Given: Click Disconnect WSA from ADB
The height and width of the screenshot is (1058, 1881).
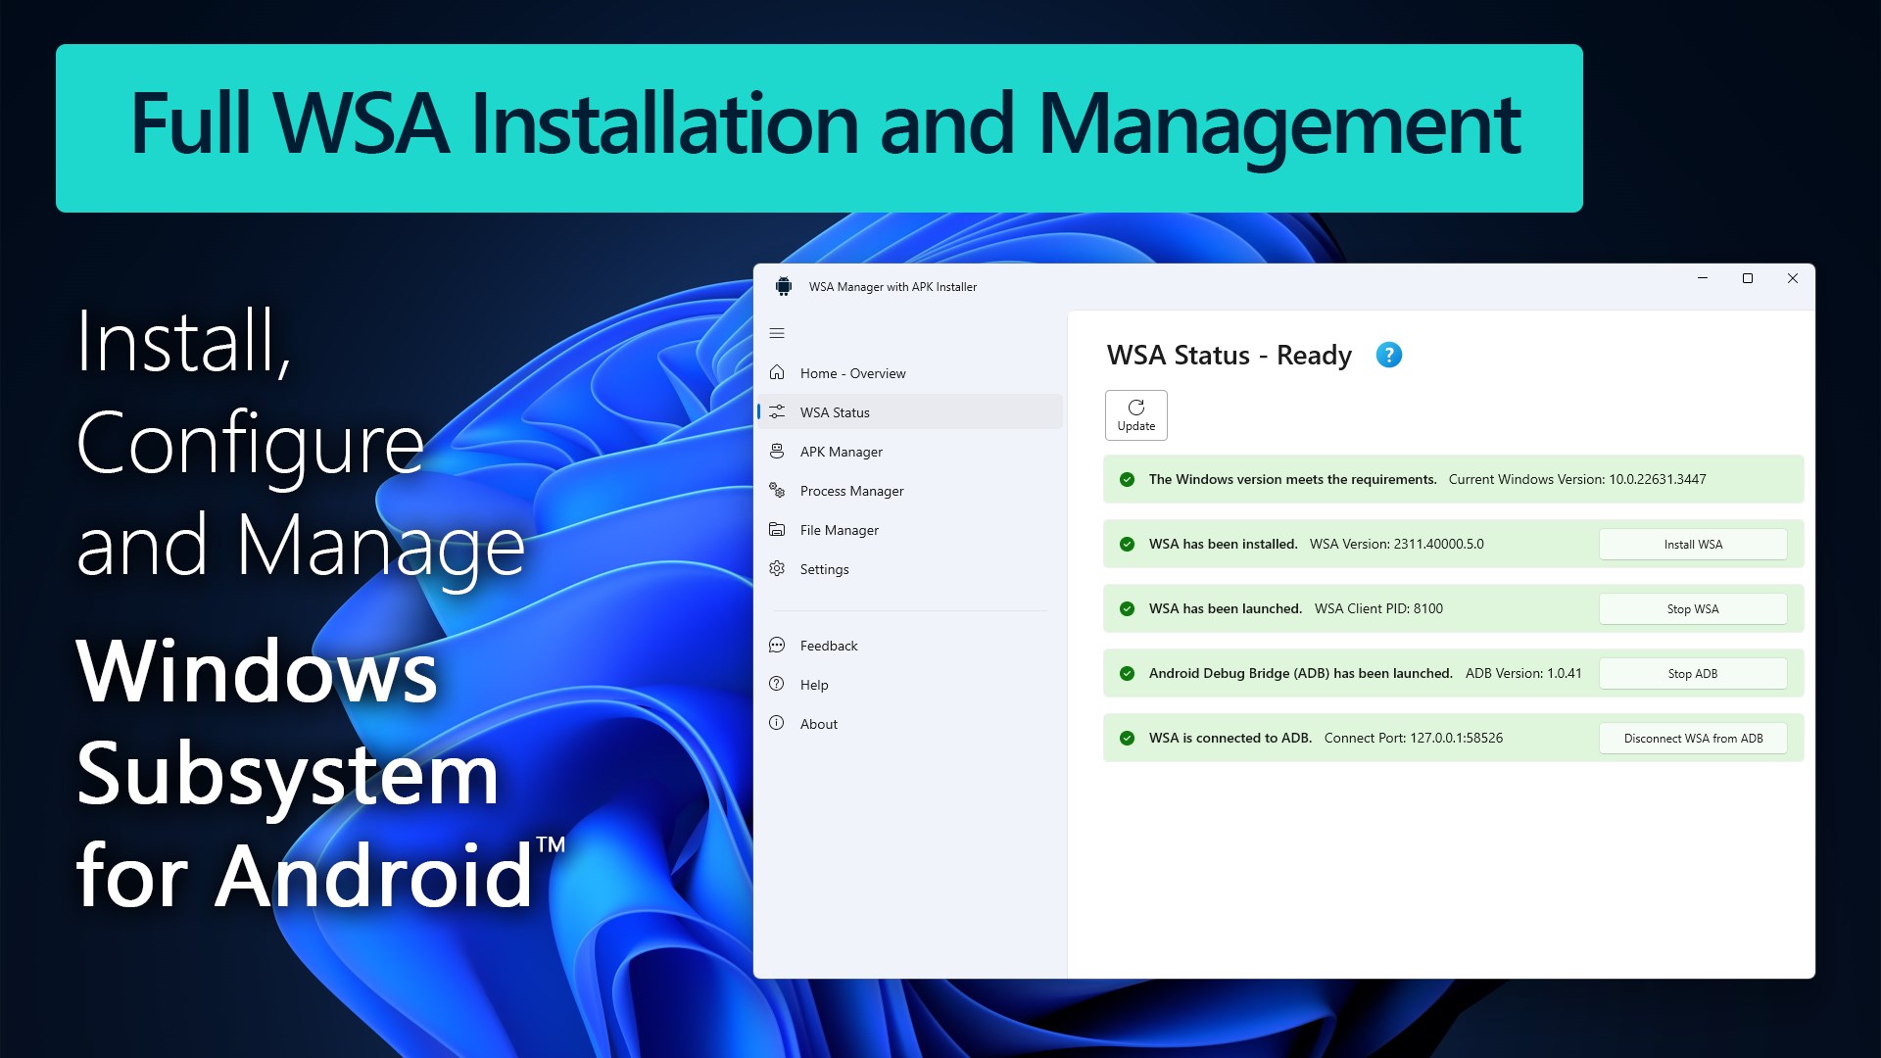Looking at the screenshot, I should tap(1692, 738).
